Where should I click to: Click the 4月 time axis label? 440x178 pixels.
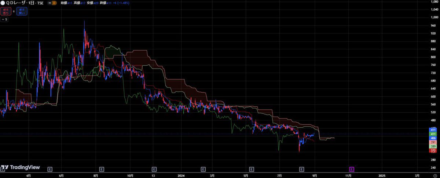28,175
